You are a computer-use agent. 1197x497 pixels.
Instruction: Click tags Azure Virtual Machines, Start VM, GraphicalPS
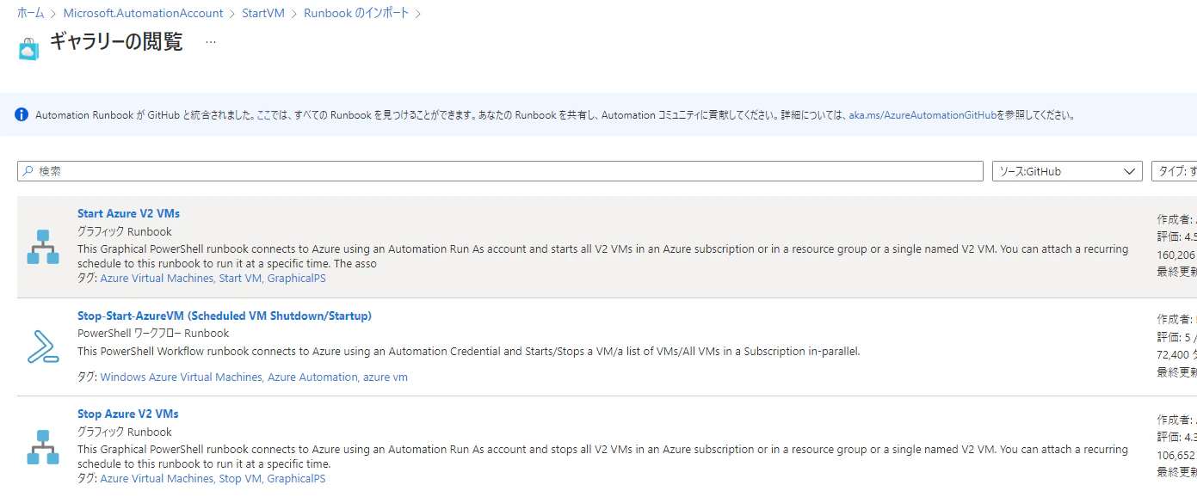pyautogui.click(x=213, y=279)
